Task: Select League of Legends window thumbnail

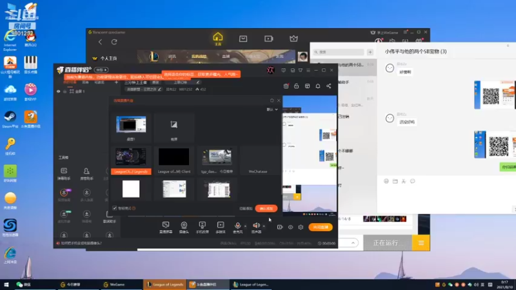Action: pyautogui.click(x=131, y=160)
